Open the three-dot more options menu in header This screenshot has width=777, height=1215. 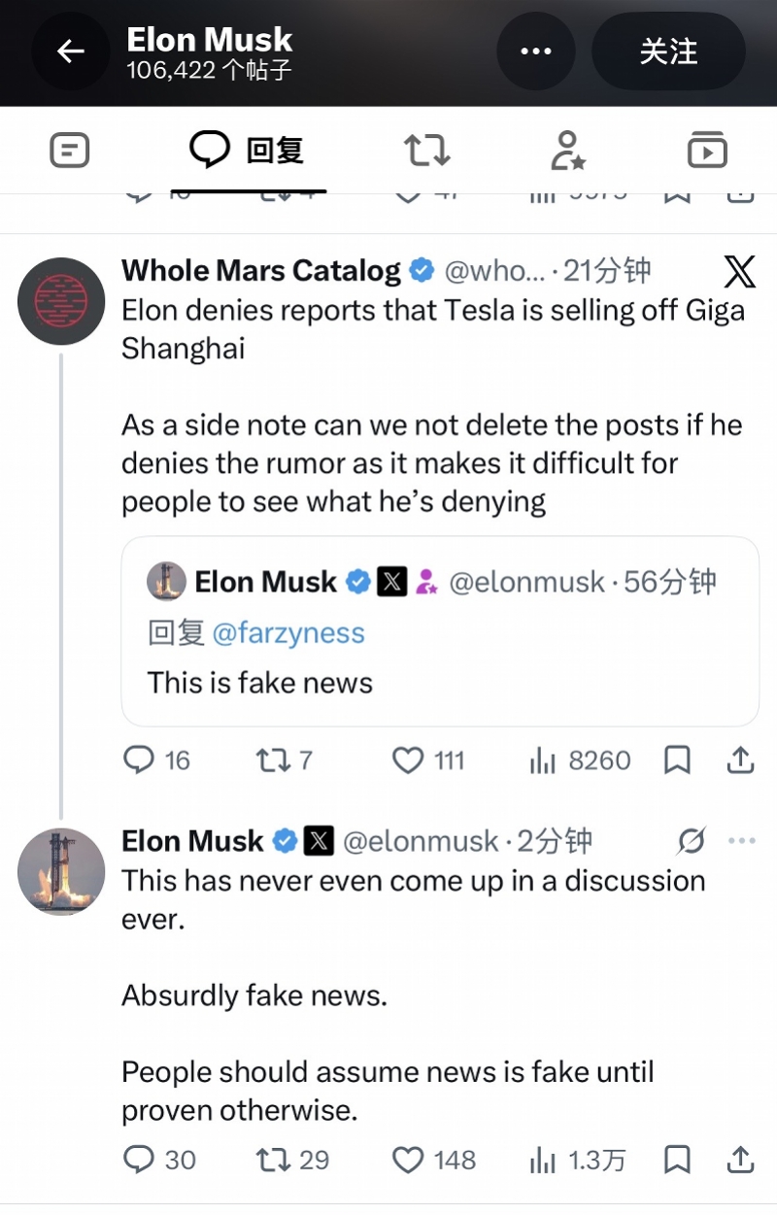536,51
